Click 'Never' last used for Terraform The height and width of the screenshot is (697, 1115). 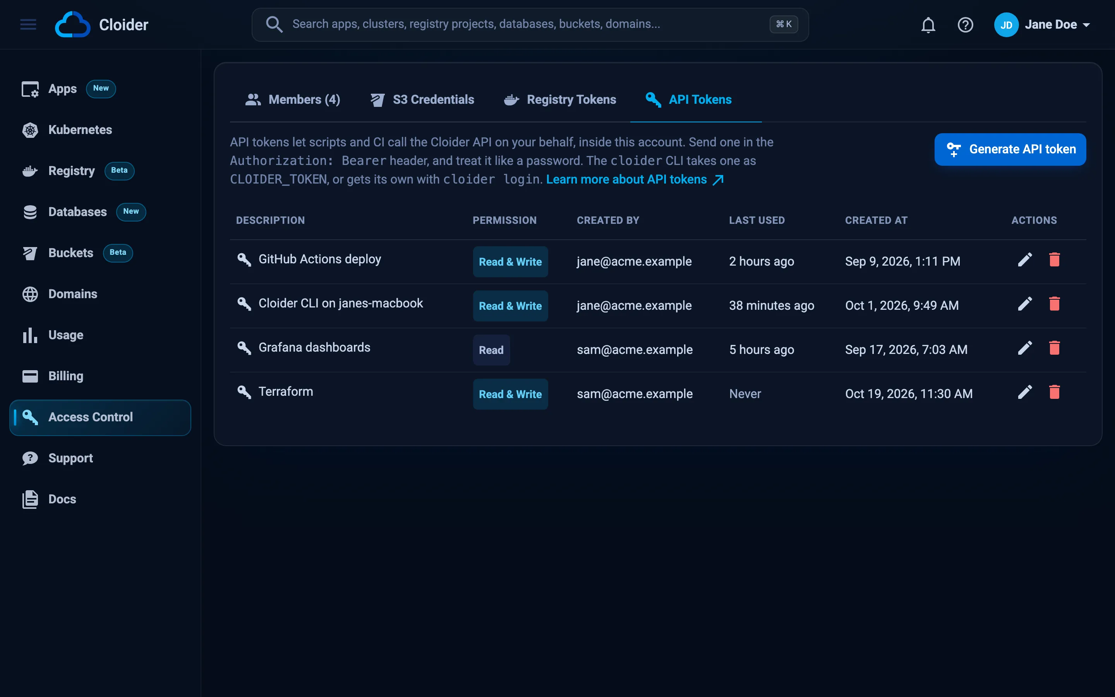click(745, 394)
